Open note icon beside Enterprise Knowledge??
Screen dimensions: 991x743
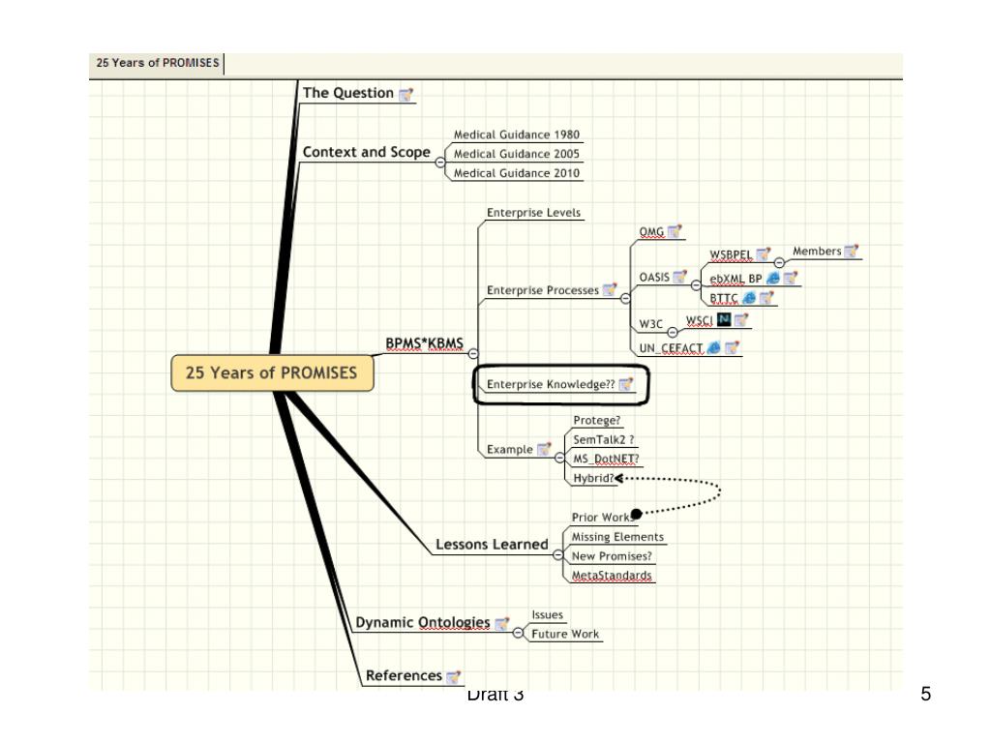(626, 383)
